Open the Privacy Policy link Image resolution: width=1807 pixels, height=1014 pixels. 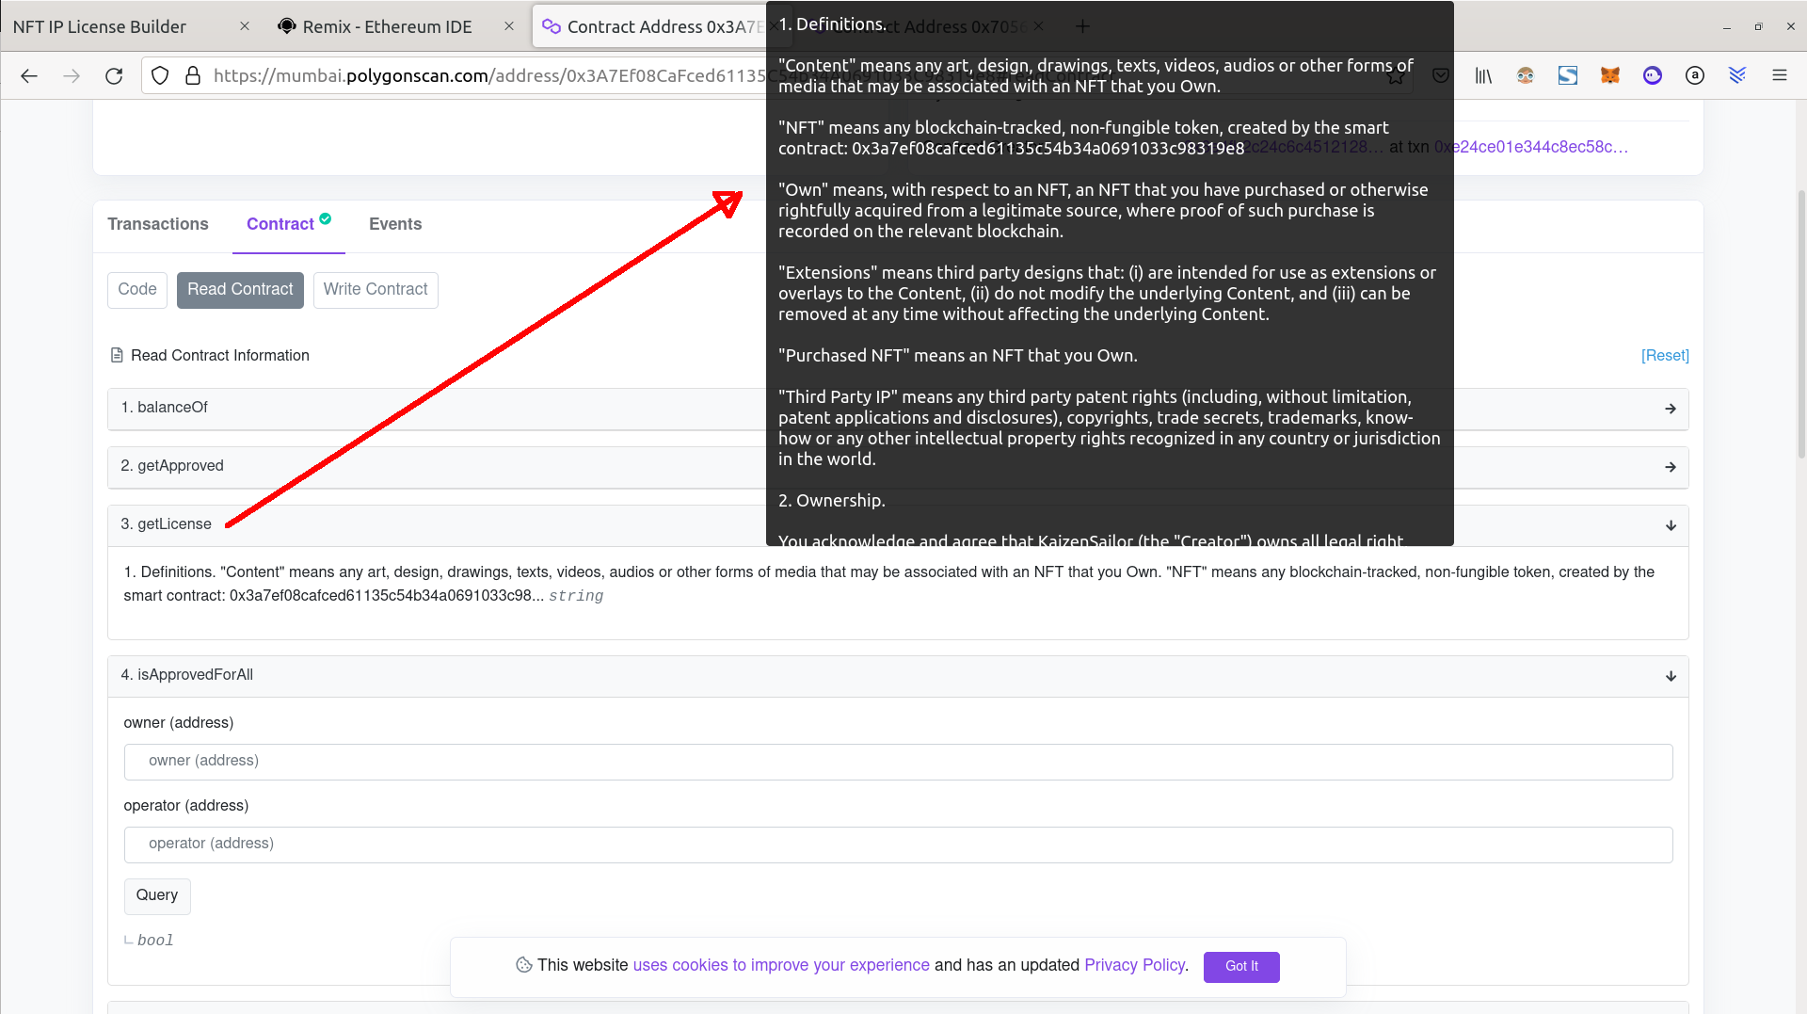coord(1135,966)
